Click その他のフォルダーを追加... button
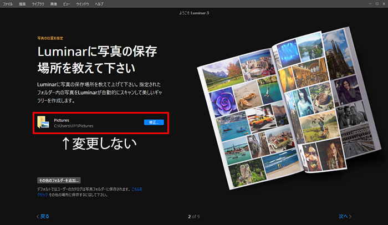This screenshot has width=388, height=225. [59, 180]
